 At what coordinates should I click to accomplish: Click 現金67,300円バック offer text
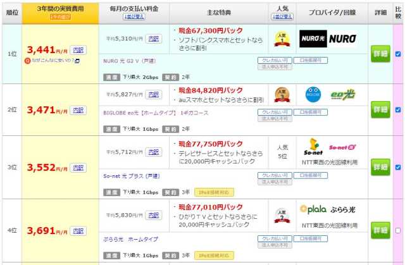point(211,30)
